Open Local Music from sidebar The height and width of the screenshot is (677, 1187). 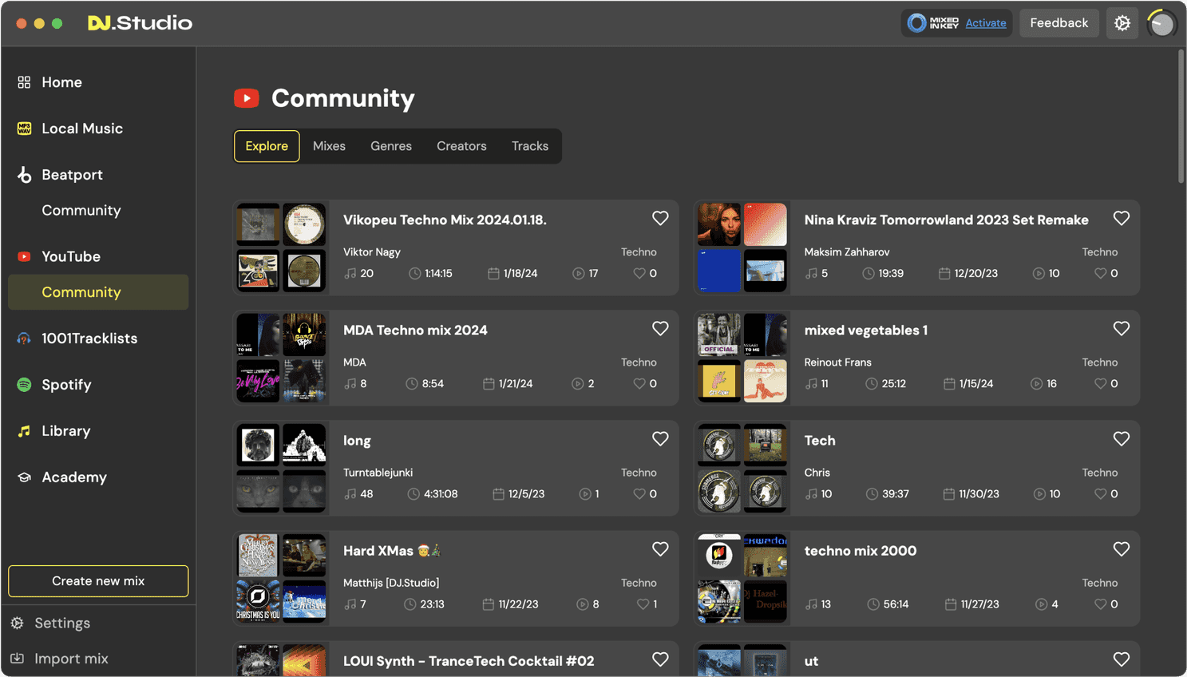[x=81, y=129]
